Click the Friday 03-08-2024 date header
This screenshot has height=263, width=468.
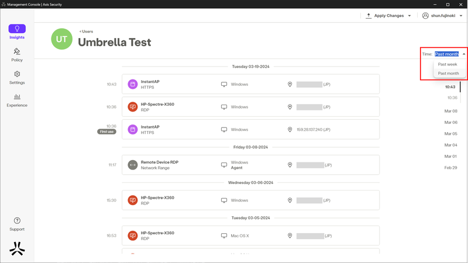pyautogui.click(x=251, y=147)
